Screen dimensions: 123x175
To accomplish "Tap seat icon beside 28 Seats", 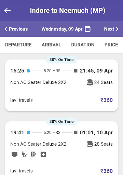I will point(90,144).
